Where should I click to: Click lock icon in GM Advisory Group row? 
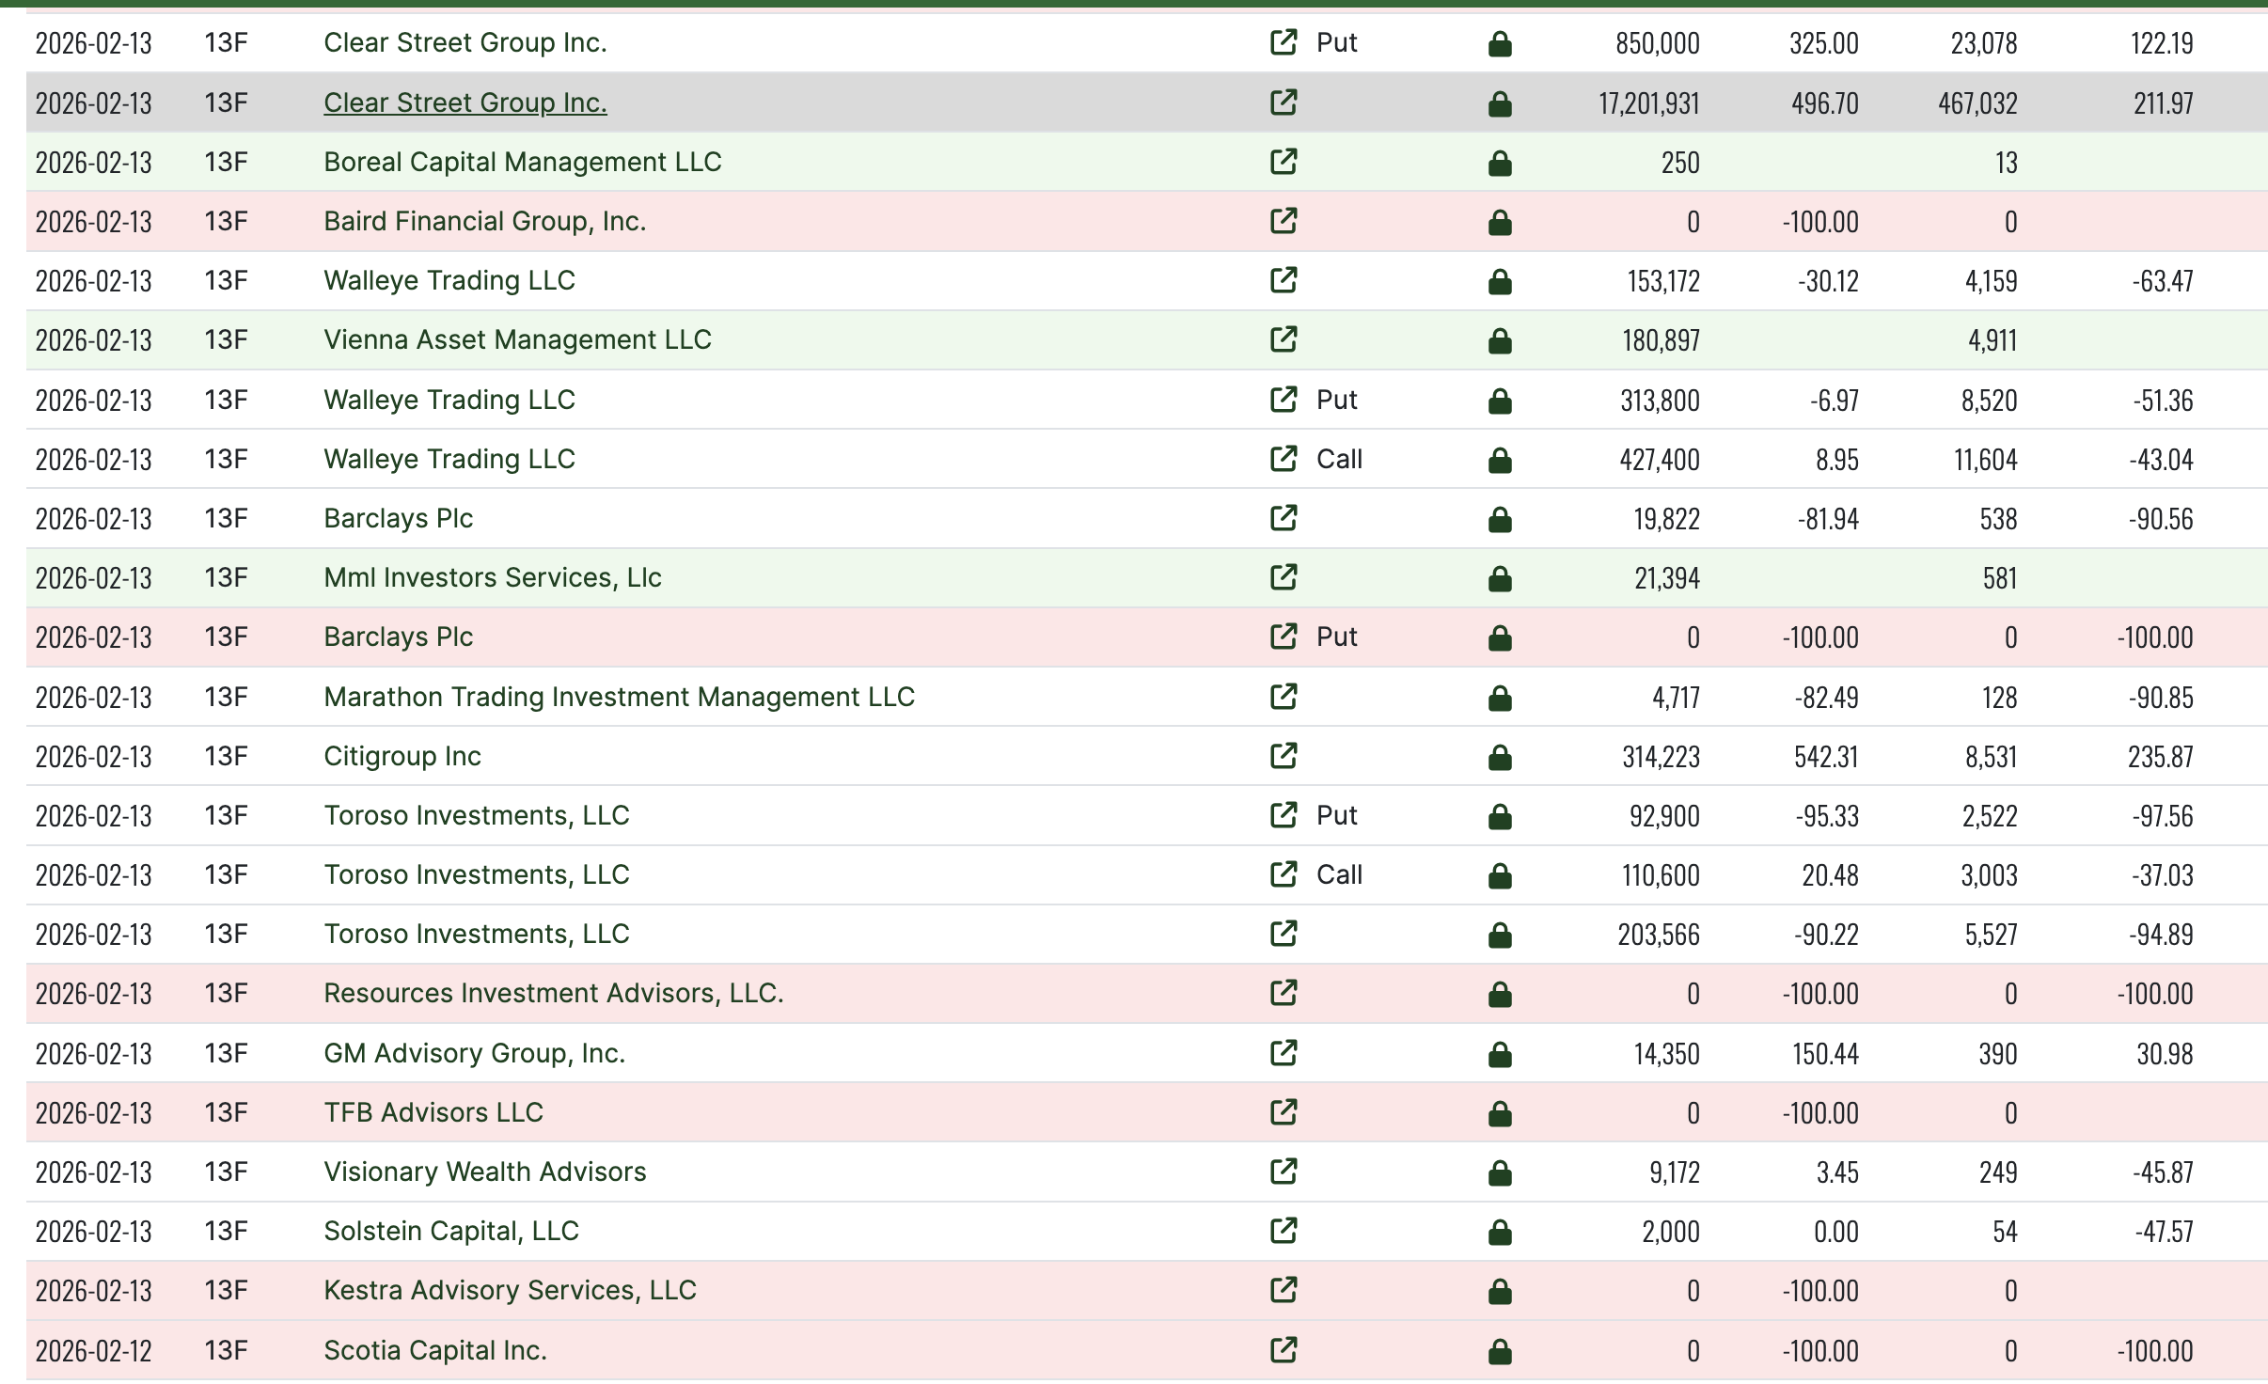coord(1500,1055)
